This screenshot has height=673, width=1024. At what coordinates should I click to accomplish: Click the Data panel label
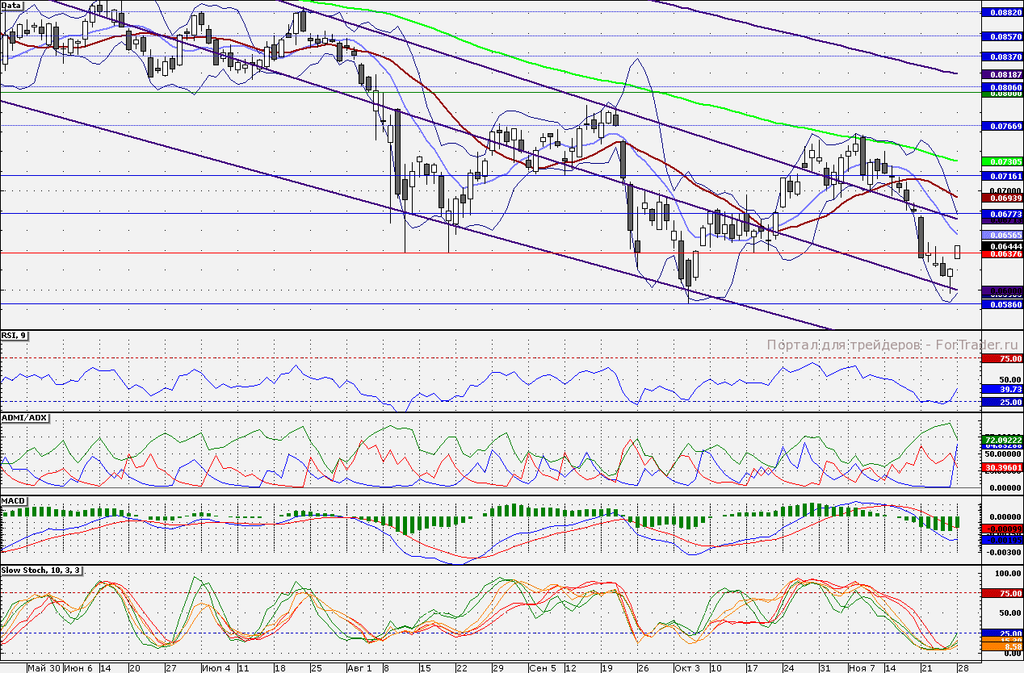click(x=11, y=5)
